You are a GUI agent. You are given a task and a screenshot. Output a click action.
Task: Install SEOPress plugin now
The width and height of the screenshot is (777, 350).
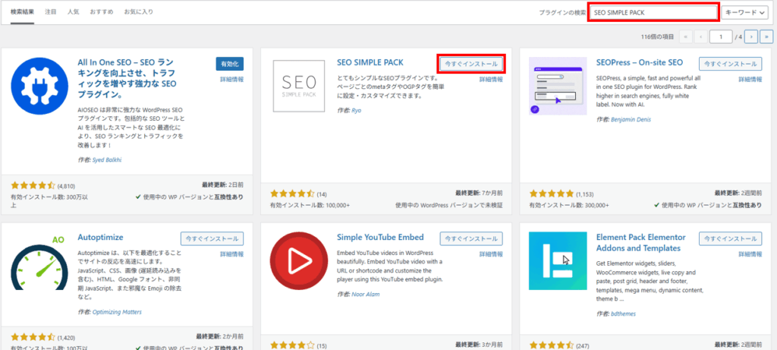(x=731, y=64)
